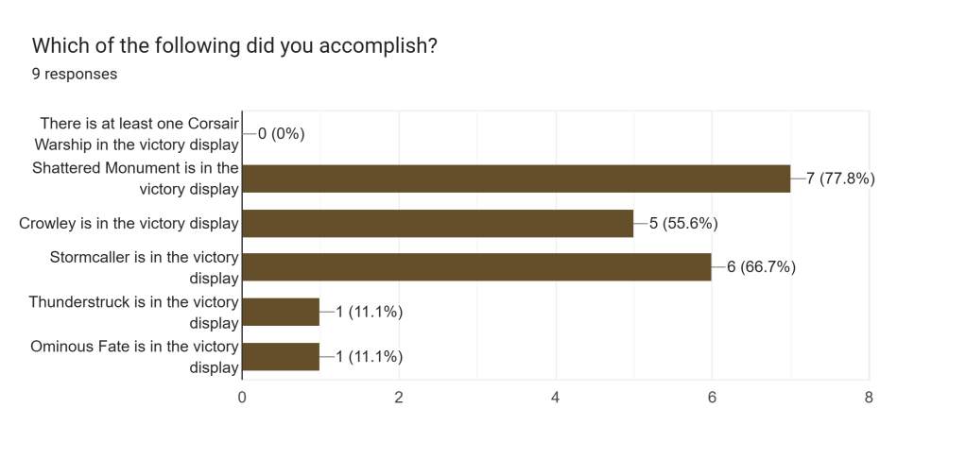Click the x-axis tick labeled 8
966x459 pixels.
click(868, 398)
